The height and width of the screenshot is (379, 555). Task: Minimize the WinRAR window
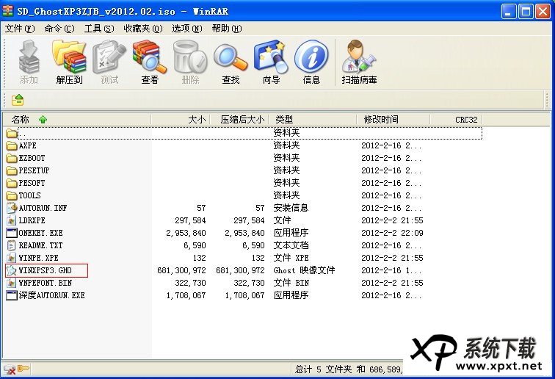508,12
